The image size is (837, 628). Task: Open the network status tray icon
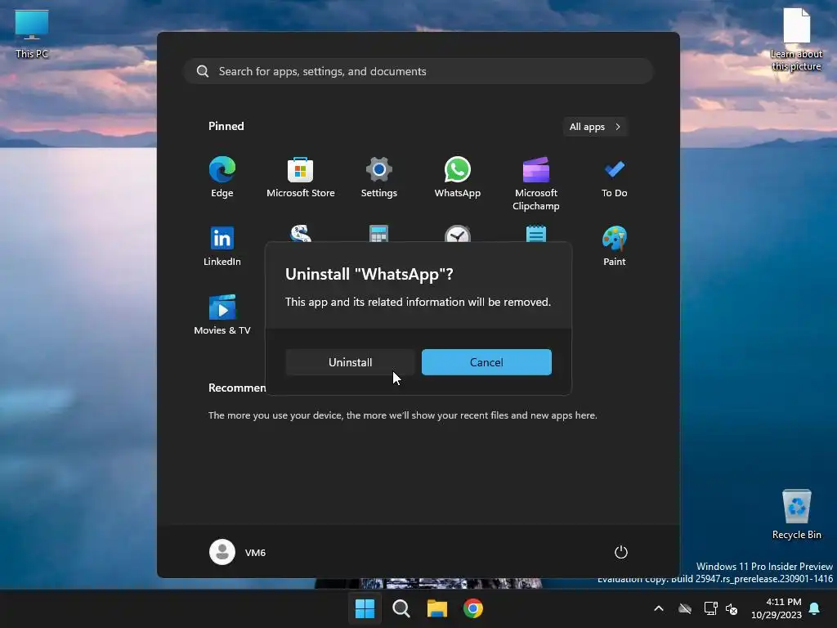point(710,608)
